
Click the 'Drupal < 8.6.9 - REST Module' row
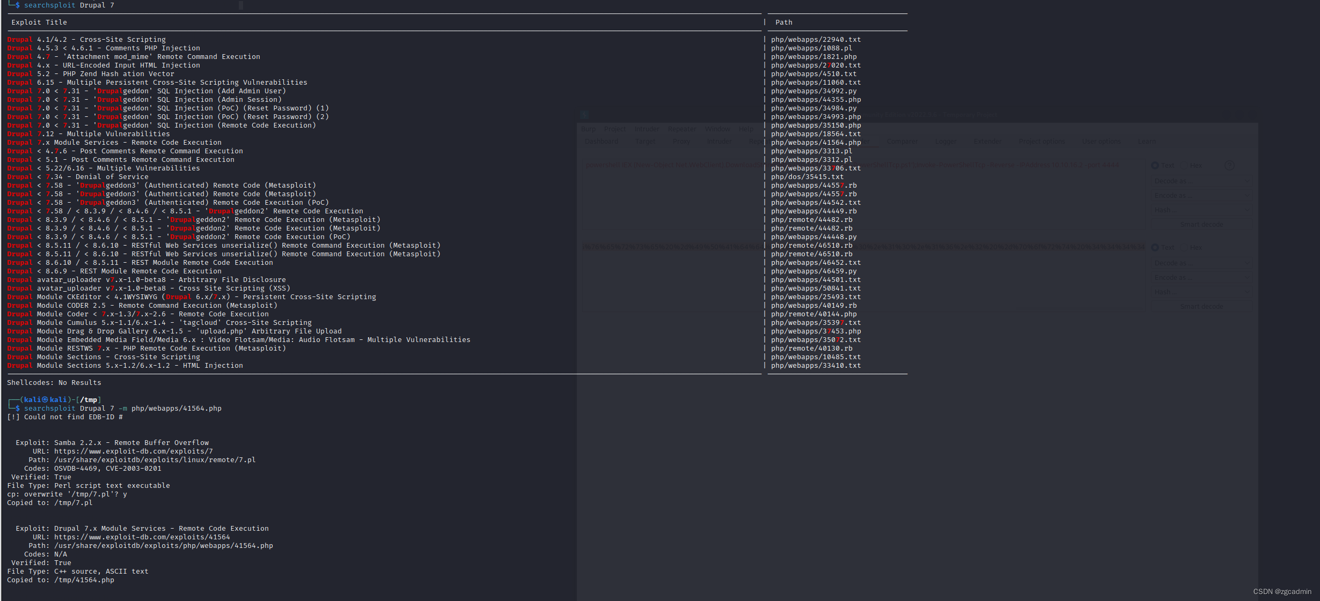coord(114,271)
